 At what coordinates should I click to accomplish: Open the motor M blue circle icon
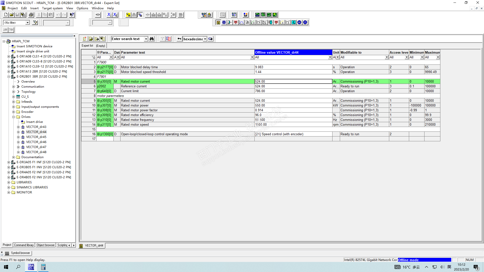pyautogui.click(x=299, y=22)
